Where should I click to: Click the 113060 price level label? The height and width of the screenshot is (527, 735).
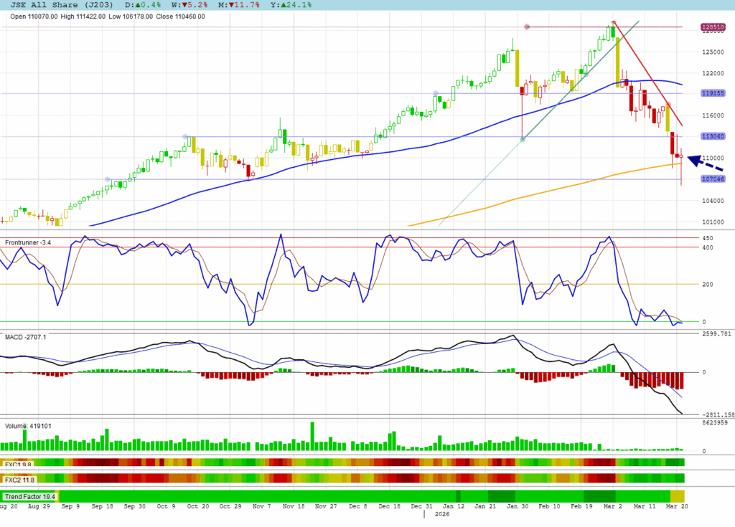point(711,136)
